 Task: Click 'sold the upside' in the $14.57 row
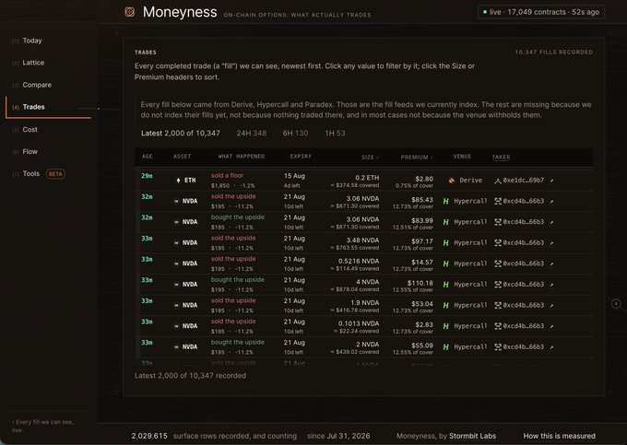point(233,259)
